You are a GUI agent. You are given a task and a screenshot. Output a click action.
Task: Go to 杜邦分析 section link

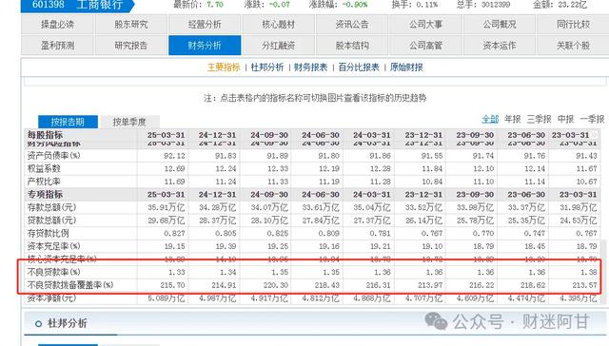point(267,67)
